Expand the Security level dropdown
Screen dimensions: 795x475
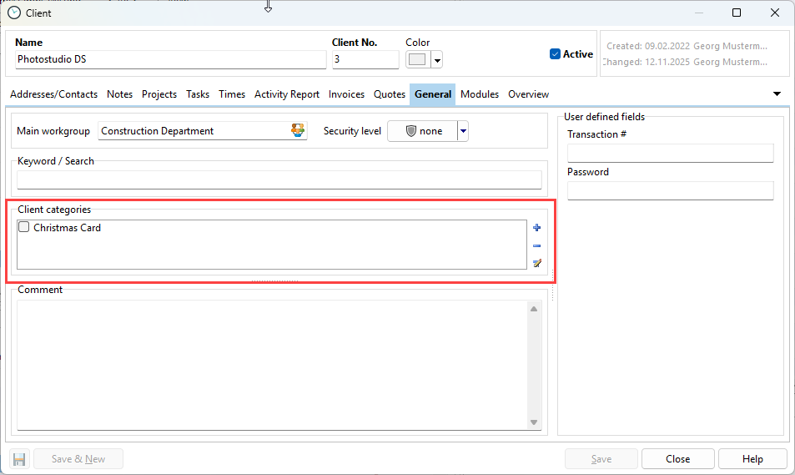[463, 131]
